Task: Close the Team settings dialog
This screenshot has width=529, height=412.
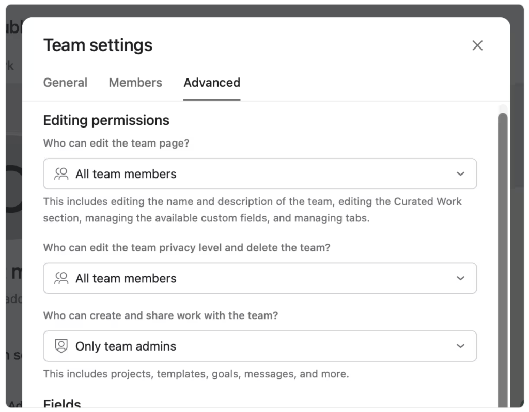Action: pos(477,45)
